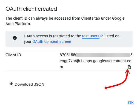Open the OAuth consent screen link
The height and width of the screenshot is (108, 137).
[x=52, y=41]
